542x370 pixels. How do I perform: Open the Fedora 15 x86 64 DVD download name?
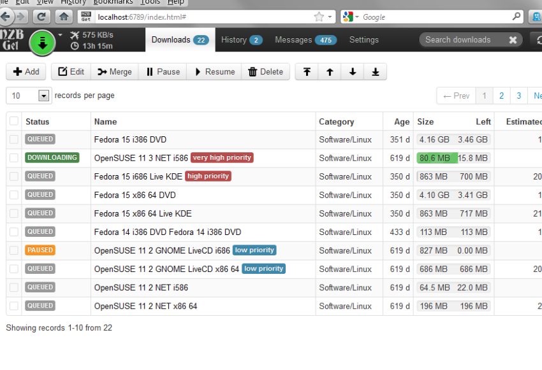click(x=135, y=195)
